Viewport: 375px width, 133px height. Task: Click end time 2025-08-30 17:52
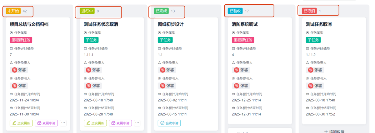(x=321, y=114)
